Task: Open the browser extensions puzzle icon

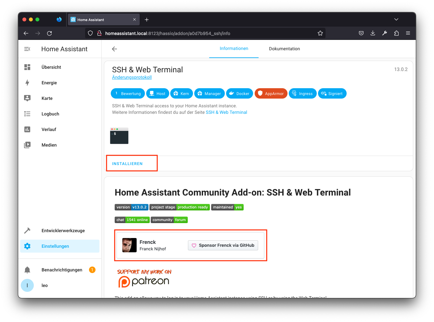Action: [x=396, y=33]
